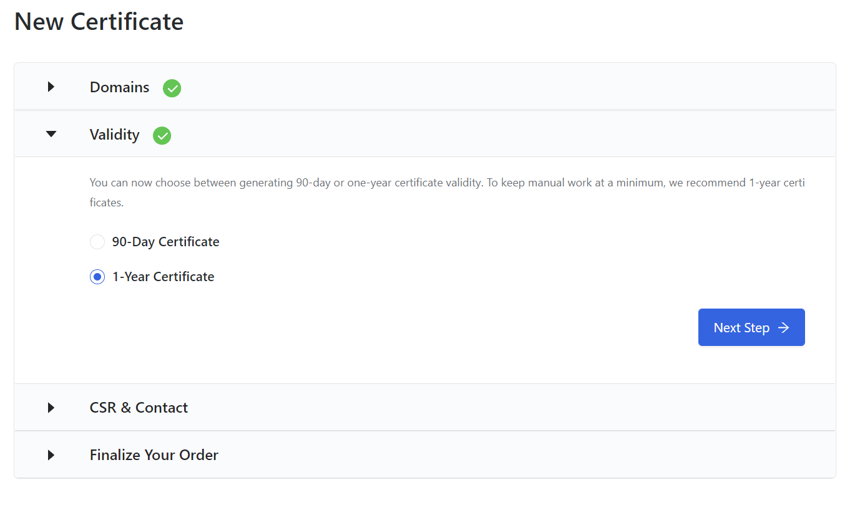Click the 90-Day Certificate label text
Screen dimensions: 845x523
click(x=165, y=242)
